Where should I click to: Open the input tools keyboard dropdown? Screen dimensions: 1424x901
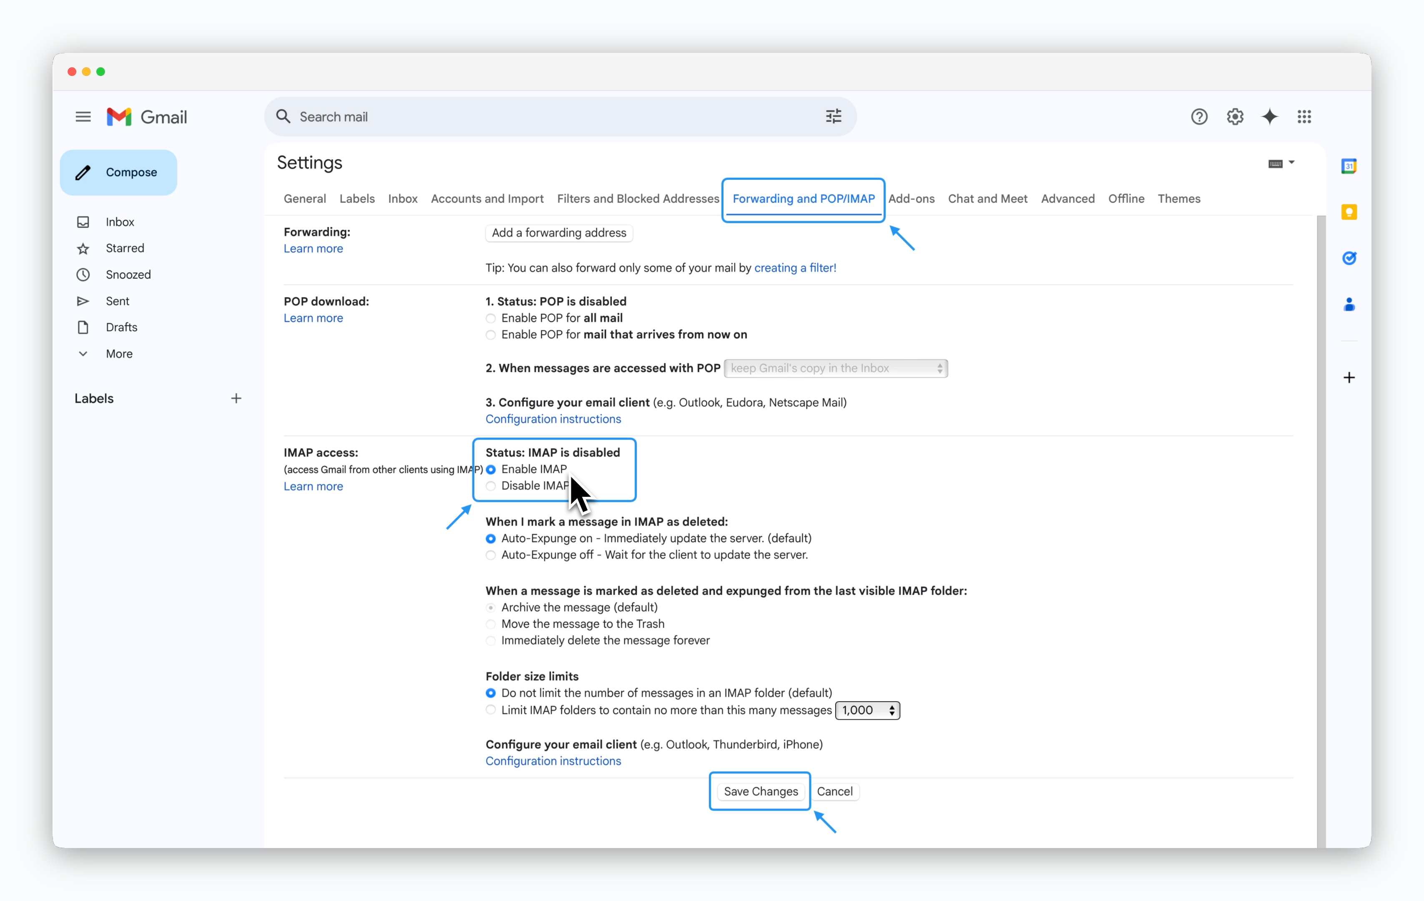point(1281,163)
